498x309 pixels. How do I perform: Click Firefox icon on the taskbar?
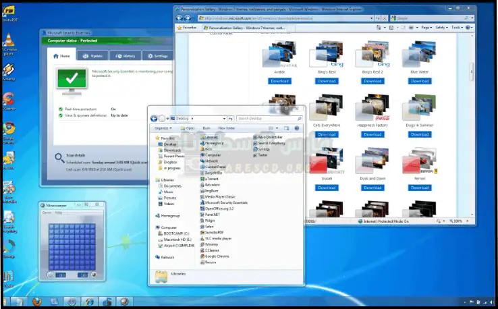36,302
